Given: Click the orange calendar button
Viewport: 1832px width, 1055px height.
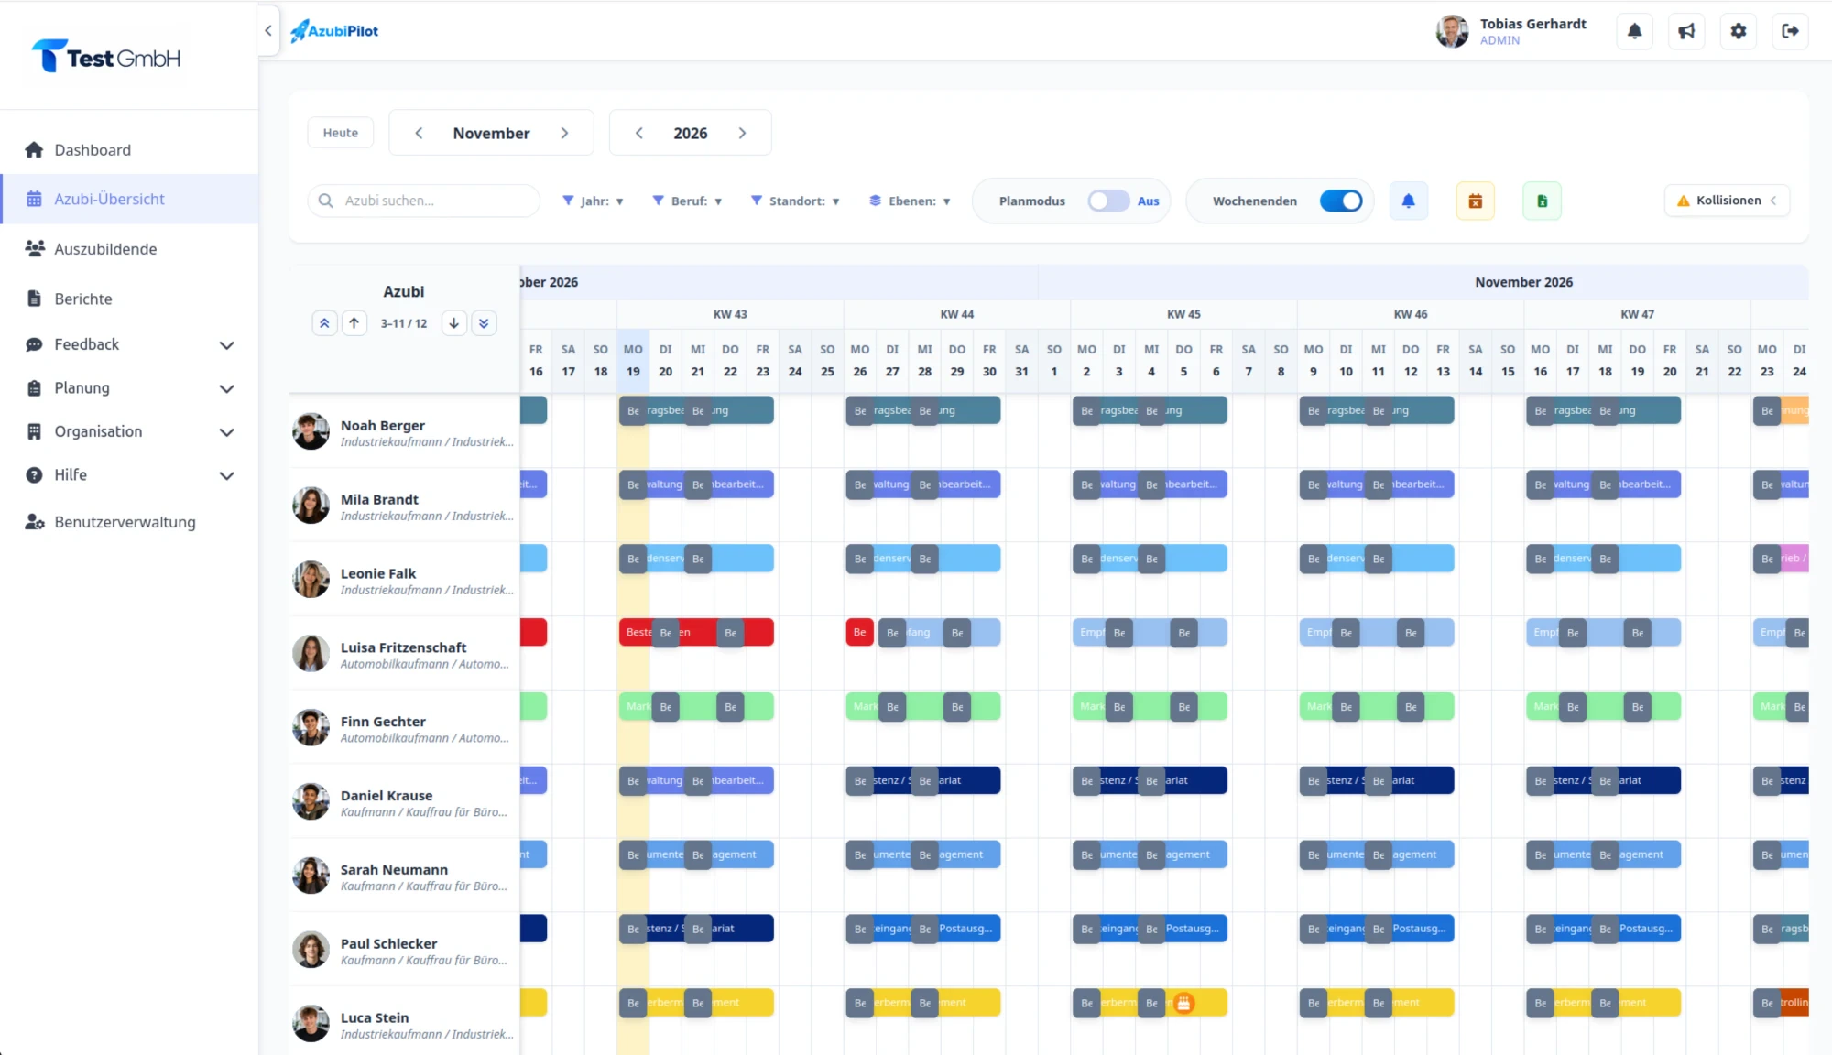Looking at the screenshot, I should 1476,201.
